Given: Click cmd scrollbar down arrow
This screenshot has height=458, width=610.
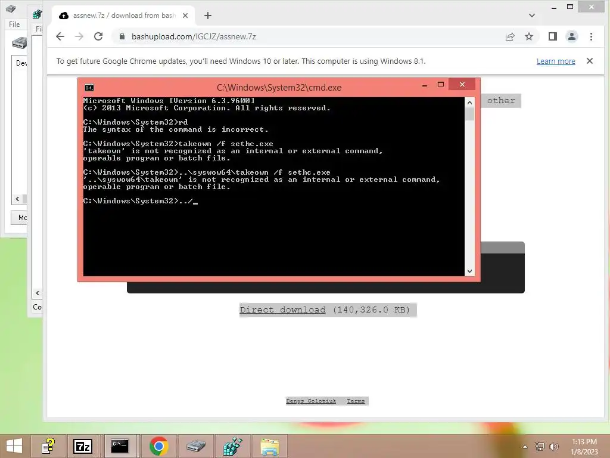Looking at the screenshot, I should tap(469, 271).
